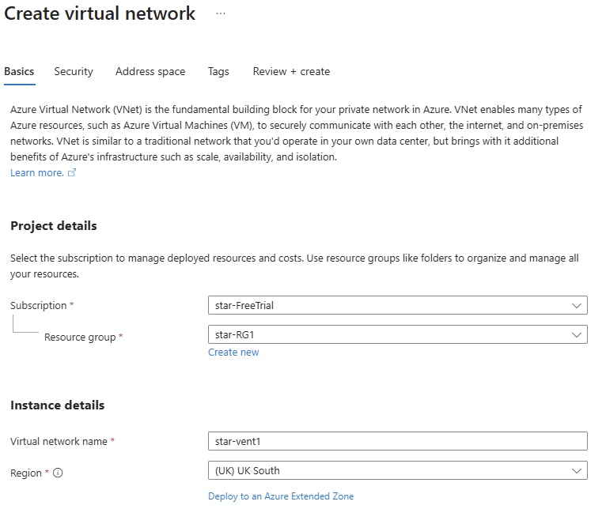
Task: Click the info icon next to Region
Action: click(x=58, y=473)
